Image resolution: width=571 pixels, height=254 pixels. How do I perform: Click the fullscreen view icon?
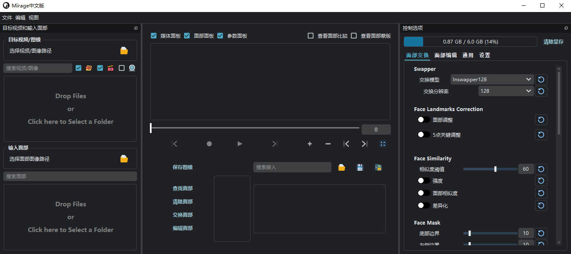pyautogui.click(x=383, y=144)
